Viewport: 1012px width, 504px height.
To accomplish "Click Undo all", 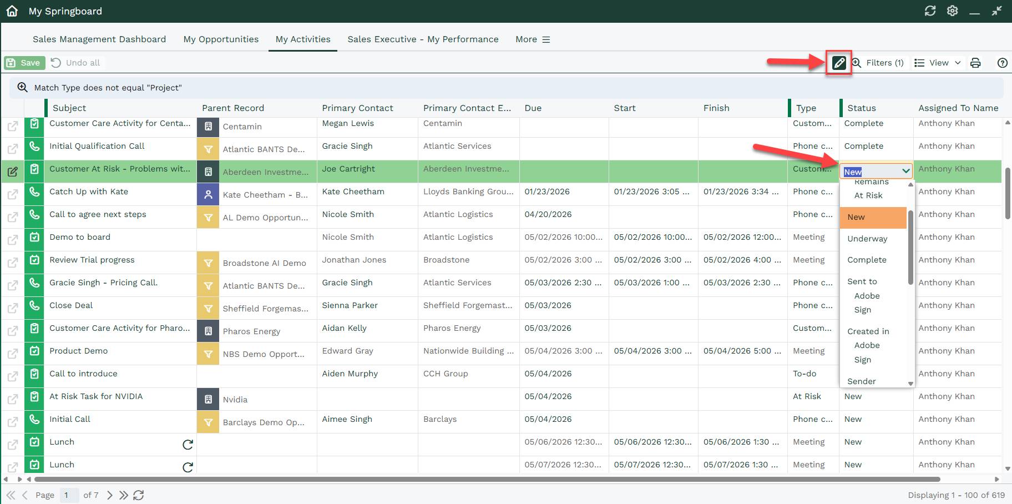I will click(x=76, y=63).
